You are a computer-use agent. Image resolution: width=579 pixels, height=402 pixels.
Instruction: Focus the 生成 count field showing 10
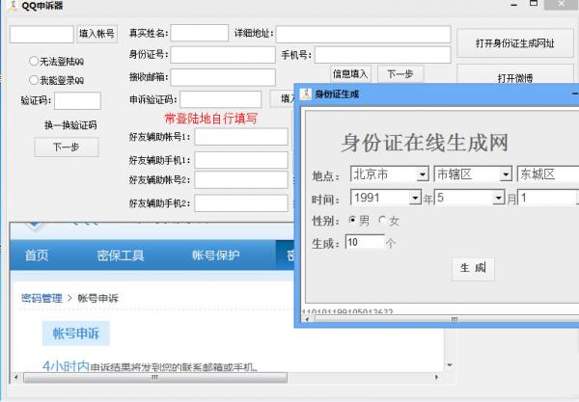365,242
